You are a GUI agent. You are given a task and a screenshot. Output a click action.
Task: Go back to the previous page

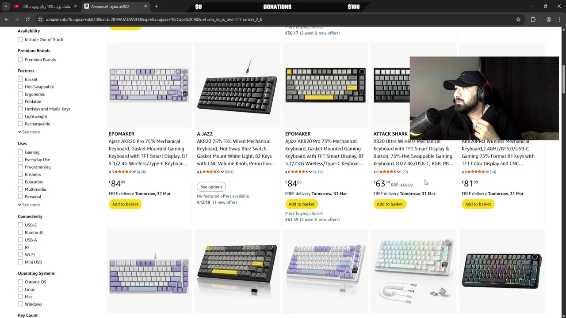pyautogui.click(x=6, y=19)
